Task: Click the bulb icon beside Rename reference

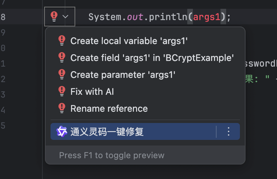Action: coord(62,108)
